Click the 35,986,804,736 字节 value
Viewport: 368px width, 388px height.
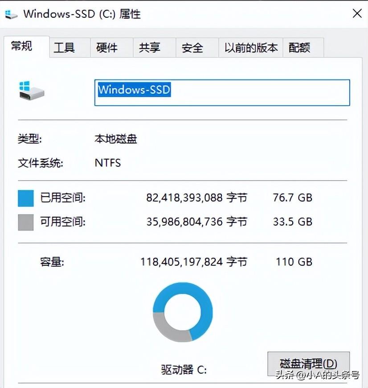pos(196,222)
